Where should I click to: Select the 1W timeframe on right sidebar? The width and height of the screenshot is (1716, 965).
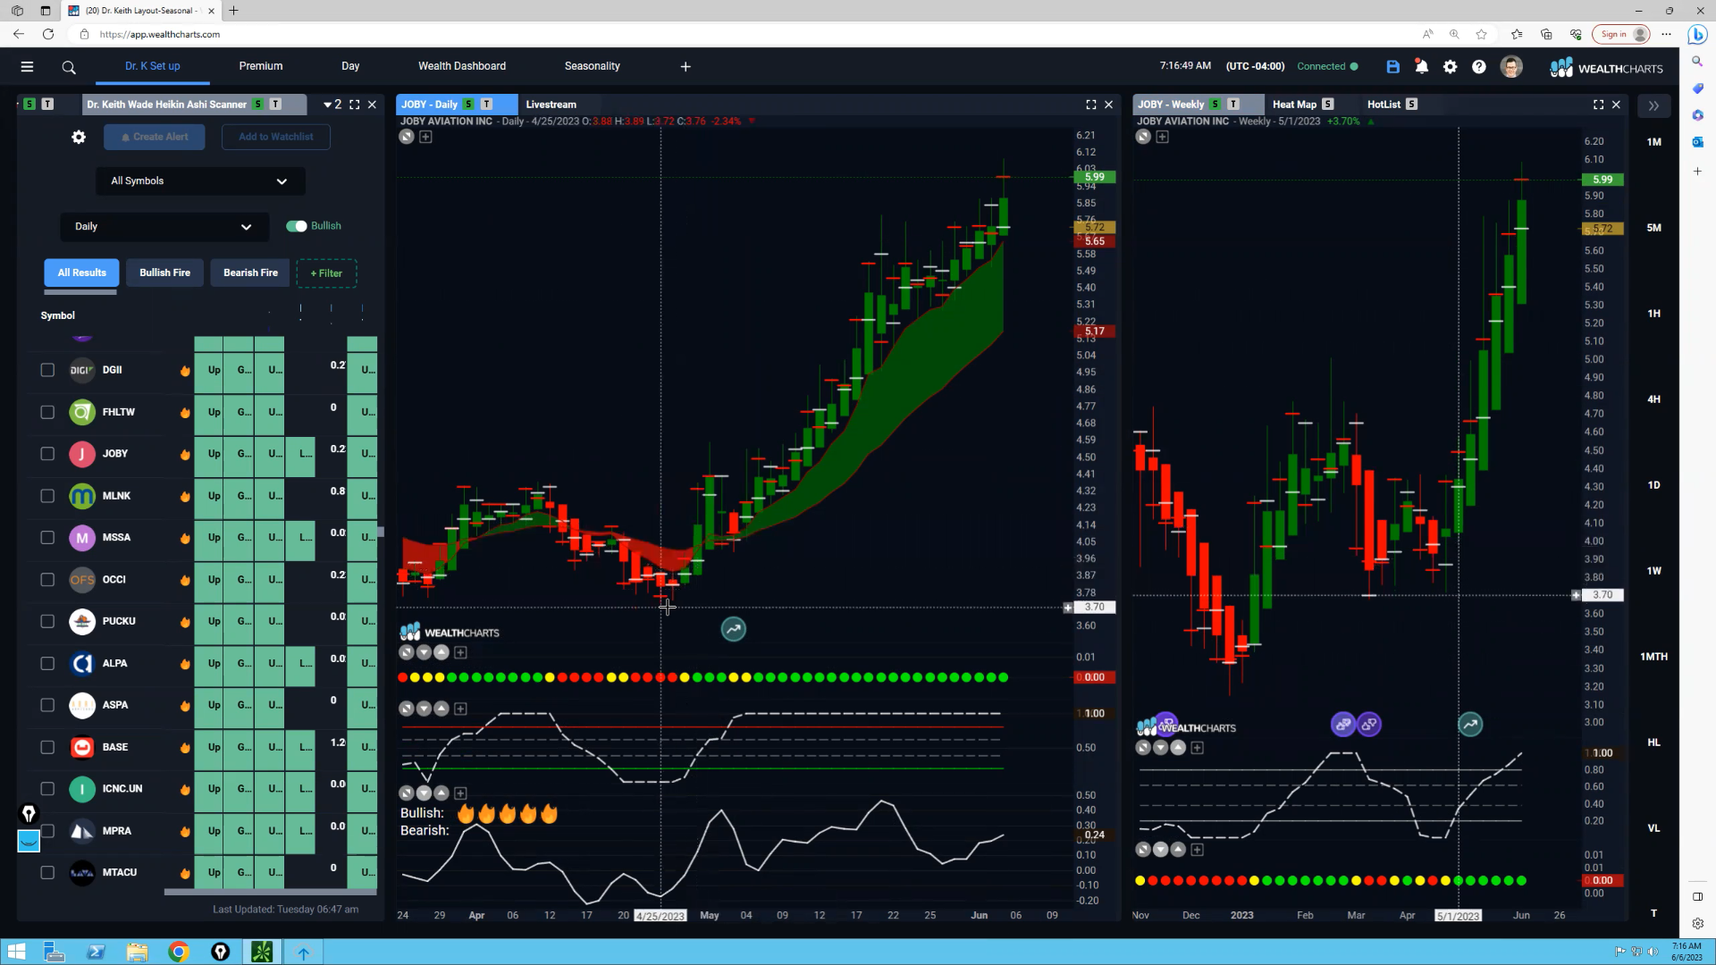(x=1653, y=571)
